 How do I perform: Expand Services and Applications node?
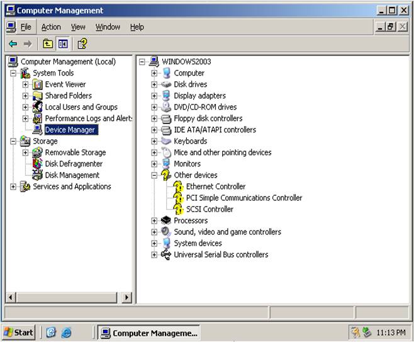pos(14,186)
